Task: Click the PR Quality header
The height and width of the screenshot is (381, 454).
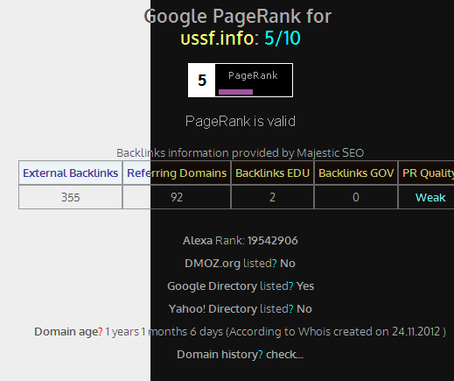Action: click(x=428, y=173)
